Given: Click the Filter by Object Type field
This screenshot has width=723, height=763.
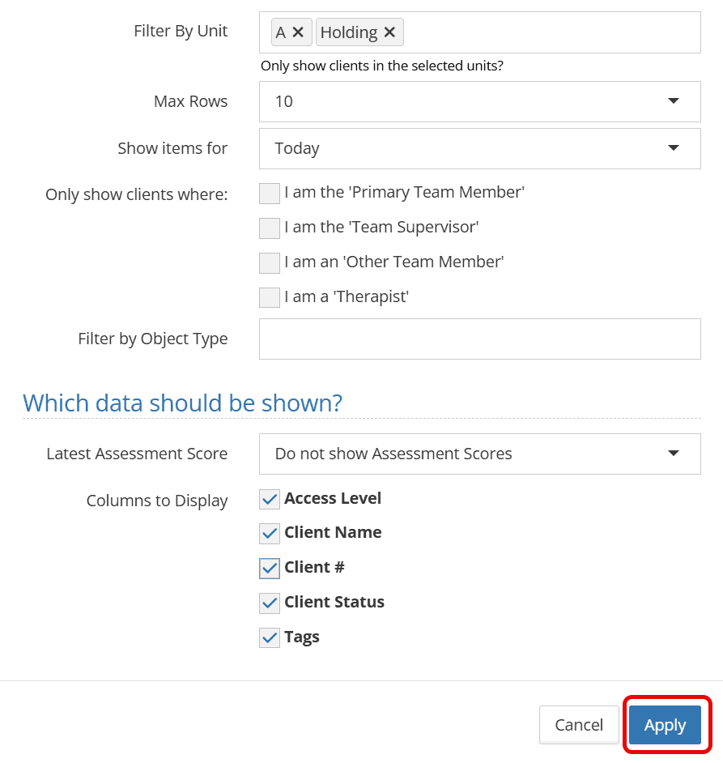Looking at the screenshot, I should pyautogui.click(x=479, y=339).
